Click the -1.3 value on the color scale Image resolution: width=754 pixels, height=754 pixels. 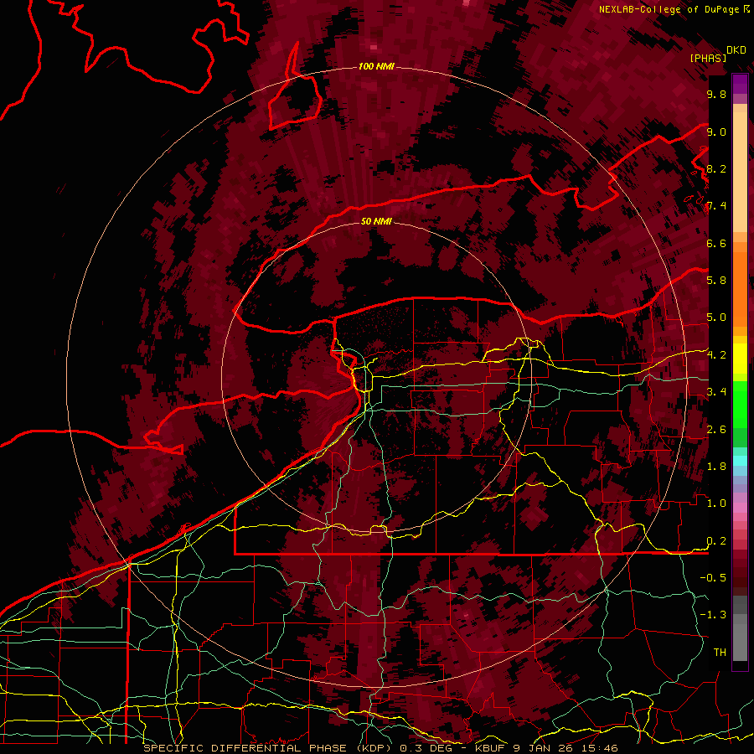(x=713, y=615)
